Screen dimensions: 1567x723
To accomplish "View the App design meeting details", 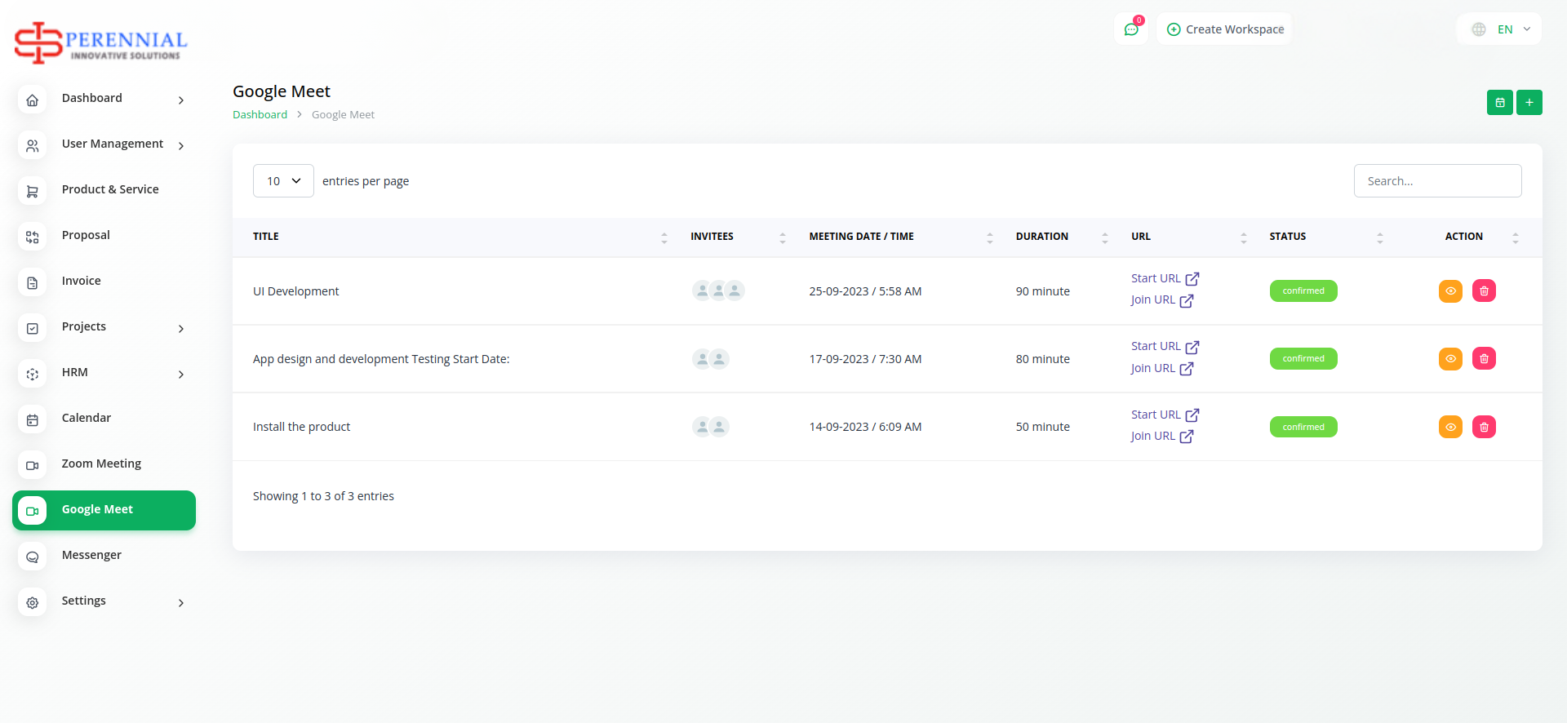I will (x=1450, y=359).
